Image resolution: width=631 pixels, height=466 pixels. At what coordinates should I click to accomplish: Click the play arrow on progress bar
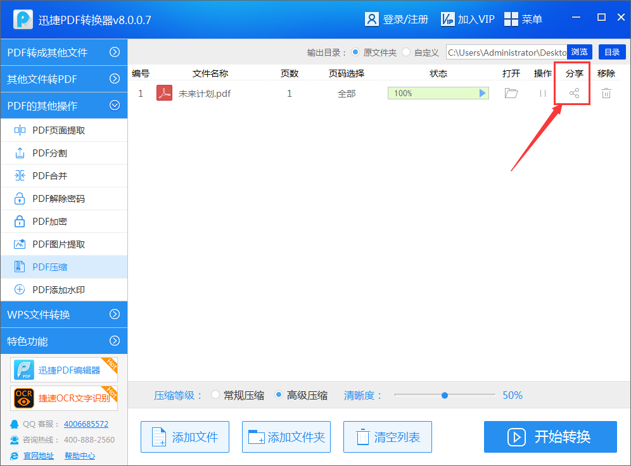[483, 93]
